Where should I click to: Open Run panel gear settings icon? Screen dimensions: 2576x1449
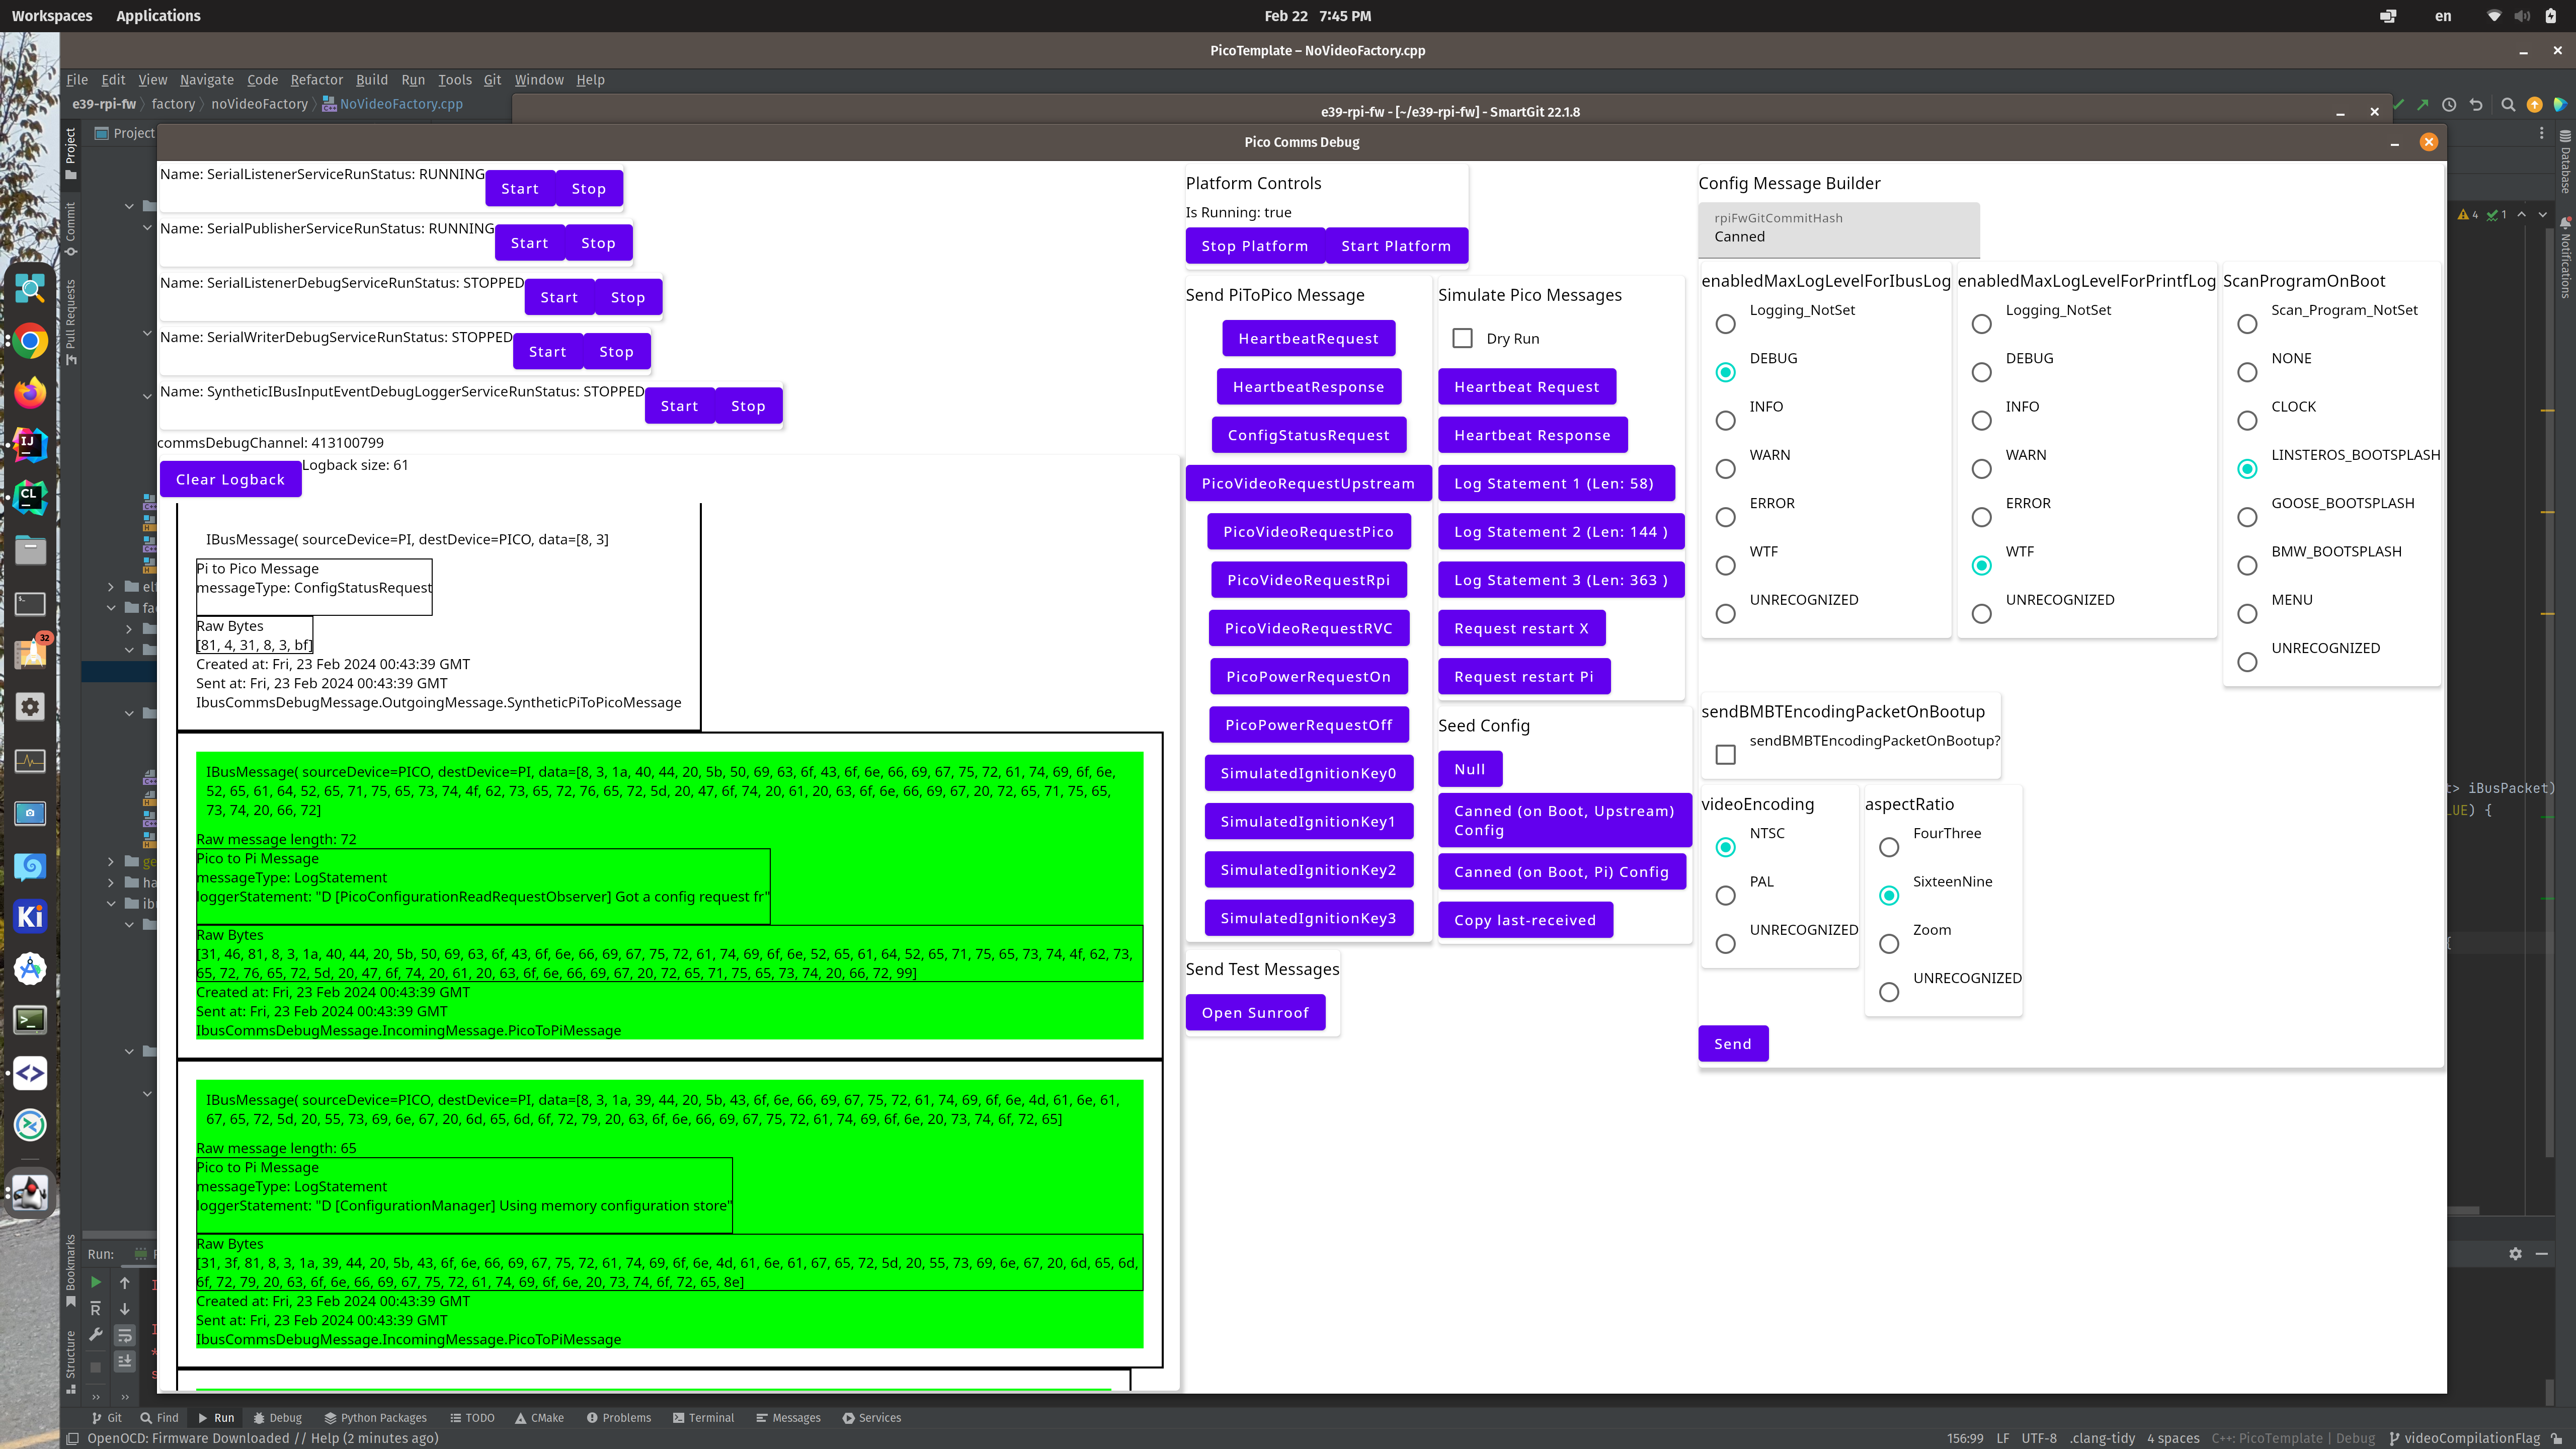click(x=2515, y=1253)
